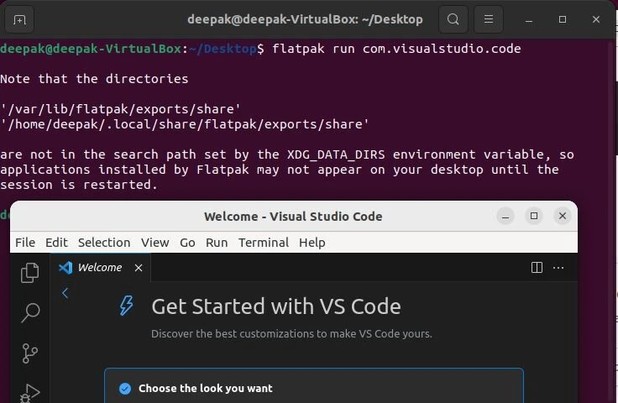Open the Help menu
Viewport: 618px width, 403px height.
click(x=312, y=243)
